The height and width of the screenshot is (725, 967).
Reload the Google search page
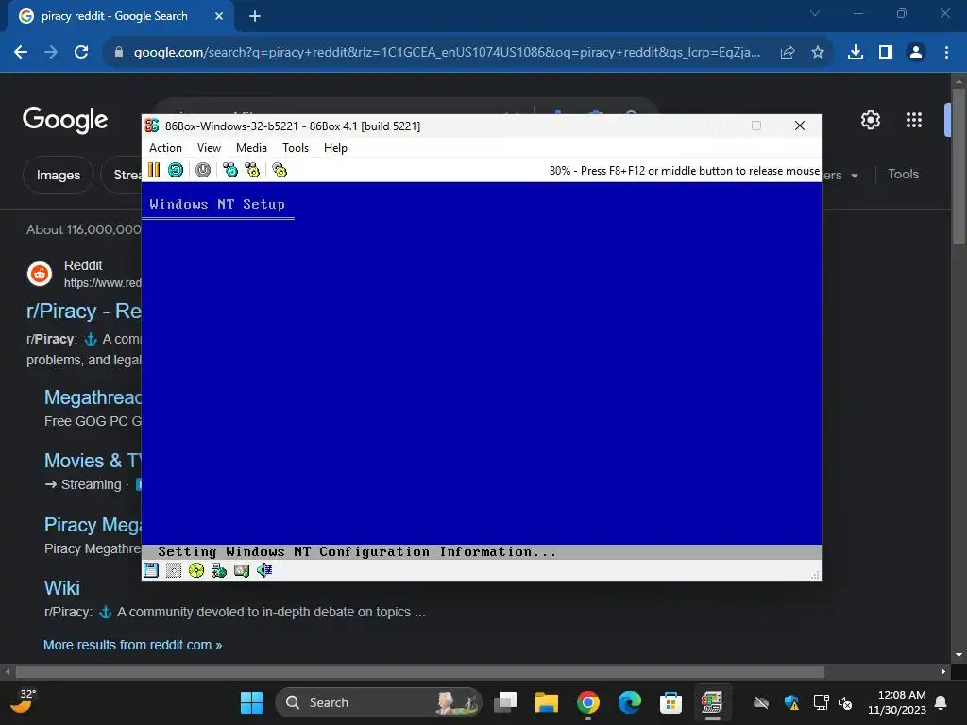click(81, 52)
